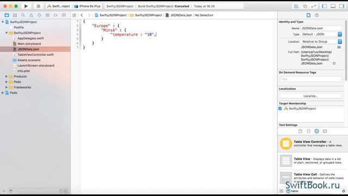Open the Test navigator
Screen dimensions: 348x196
[39, 15]
